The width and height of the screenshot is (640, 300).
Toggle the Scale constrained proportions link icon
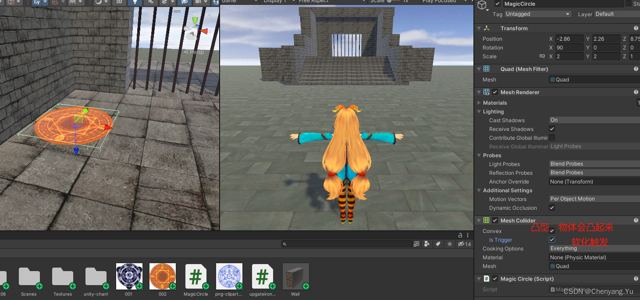point(542,56)
